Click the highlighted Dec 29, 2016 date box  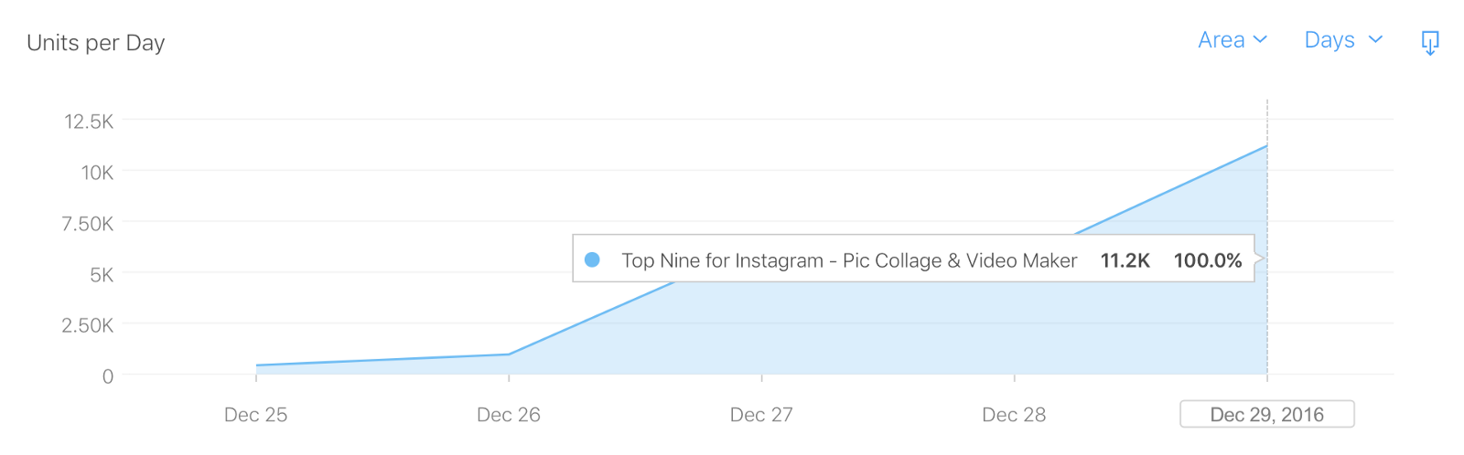1266,415
